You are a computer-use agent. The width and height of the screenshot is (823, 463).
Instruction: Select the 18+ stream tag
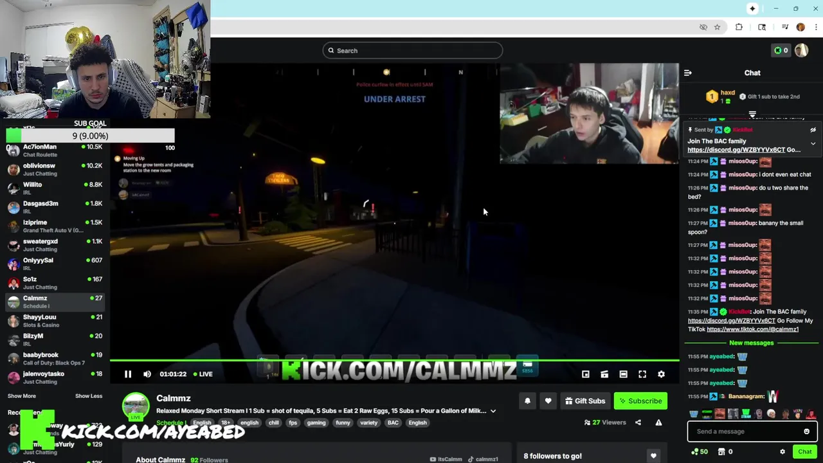click(x=226, y=423)
